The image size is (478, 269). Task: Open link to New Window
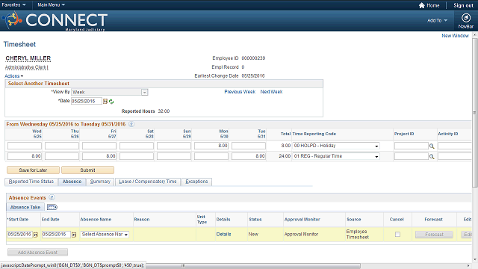click(x=455, y=36)
